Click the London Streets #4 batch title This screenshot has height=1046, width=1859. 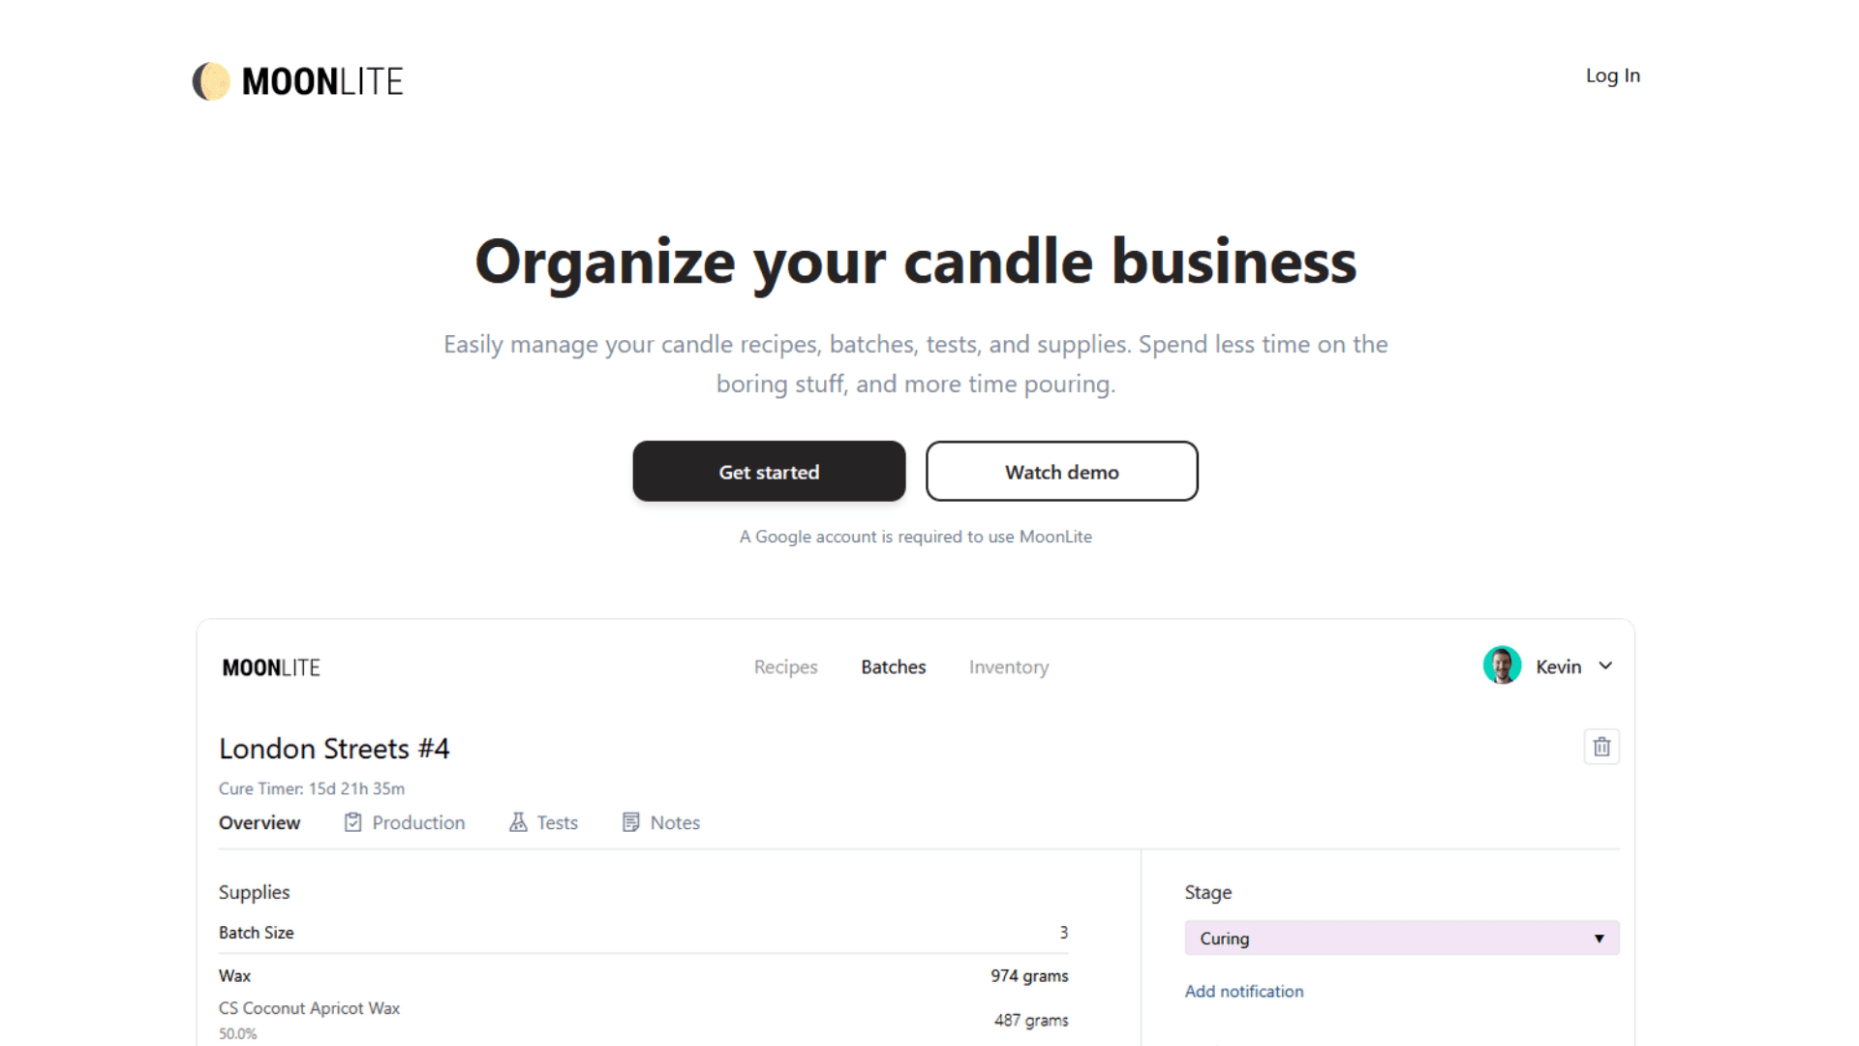pyautogui.click(x=334, y=748)
